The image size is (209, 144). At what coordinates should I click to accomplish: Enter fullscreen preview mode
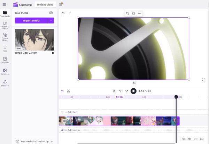(204, 80)
